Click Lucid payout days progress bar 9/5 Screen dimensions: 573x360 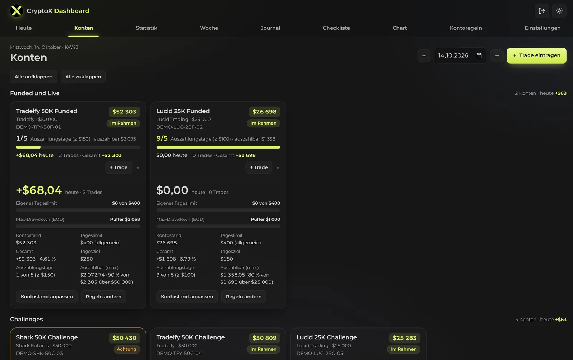pos(218,147)
